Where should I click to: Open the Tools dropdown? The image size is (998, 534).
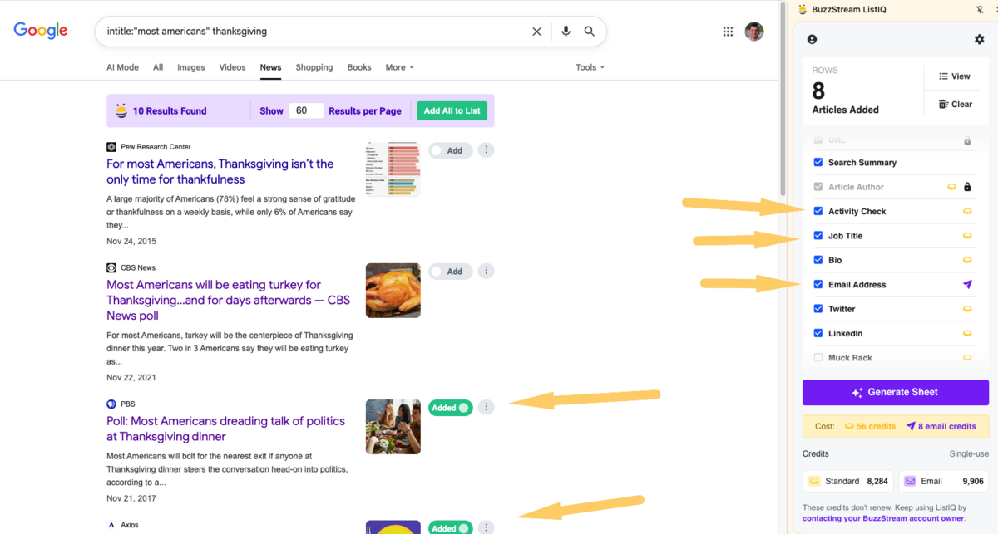pyautogui.click(x=589, y=67)
